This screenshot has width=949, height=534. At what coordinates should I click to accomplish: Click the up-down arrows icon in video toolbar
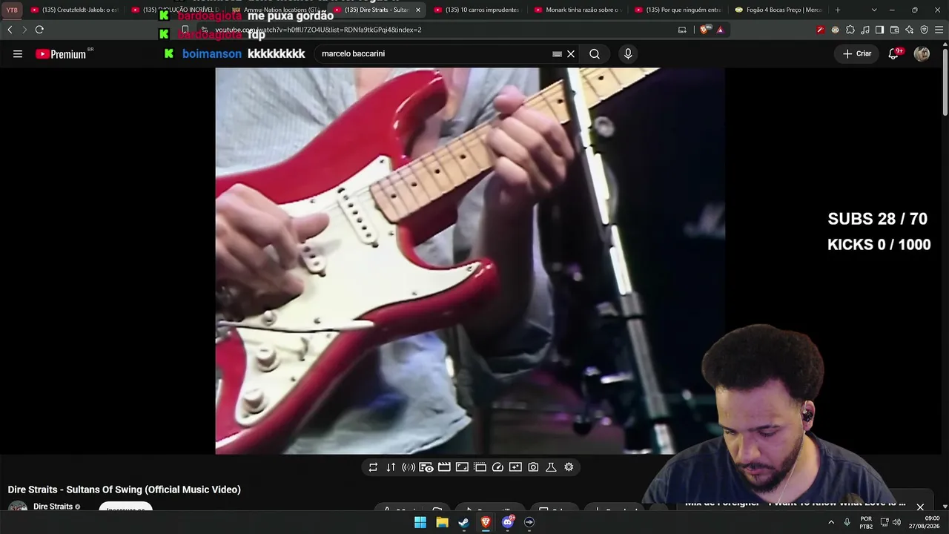tap(391, 467)
